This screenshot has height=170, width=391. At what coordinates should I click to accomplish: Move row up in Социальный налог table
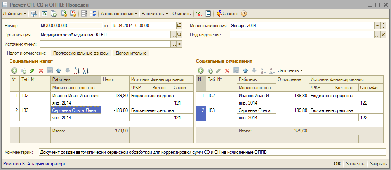pos(59,70)
